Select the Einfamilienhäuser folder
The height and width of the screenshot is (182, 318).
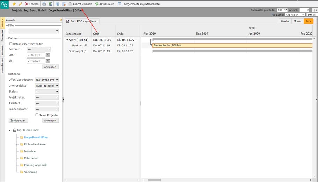click(35, 144)
